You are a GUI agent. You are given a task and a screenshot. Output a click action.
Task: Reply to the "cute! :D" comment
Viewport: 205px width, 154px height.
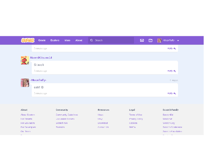(172, 93)
